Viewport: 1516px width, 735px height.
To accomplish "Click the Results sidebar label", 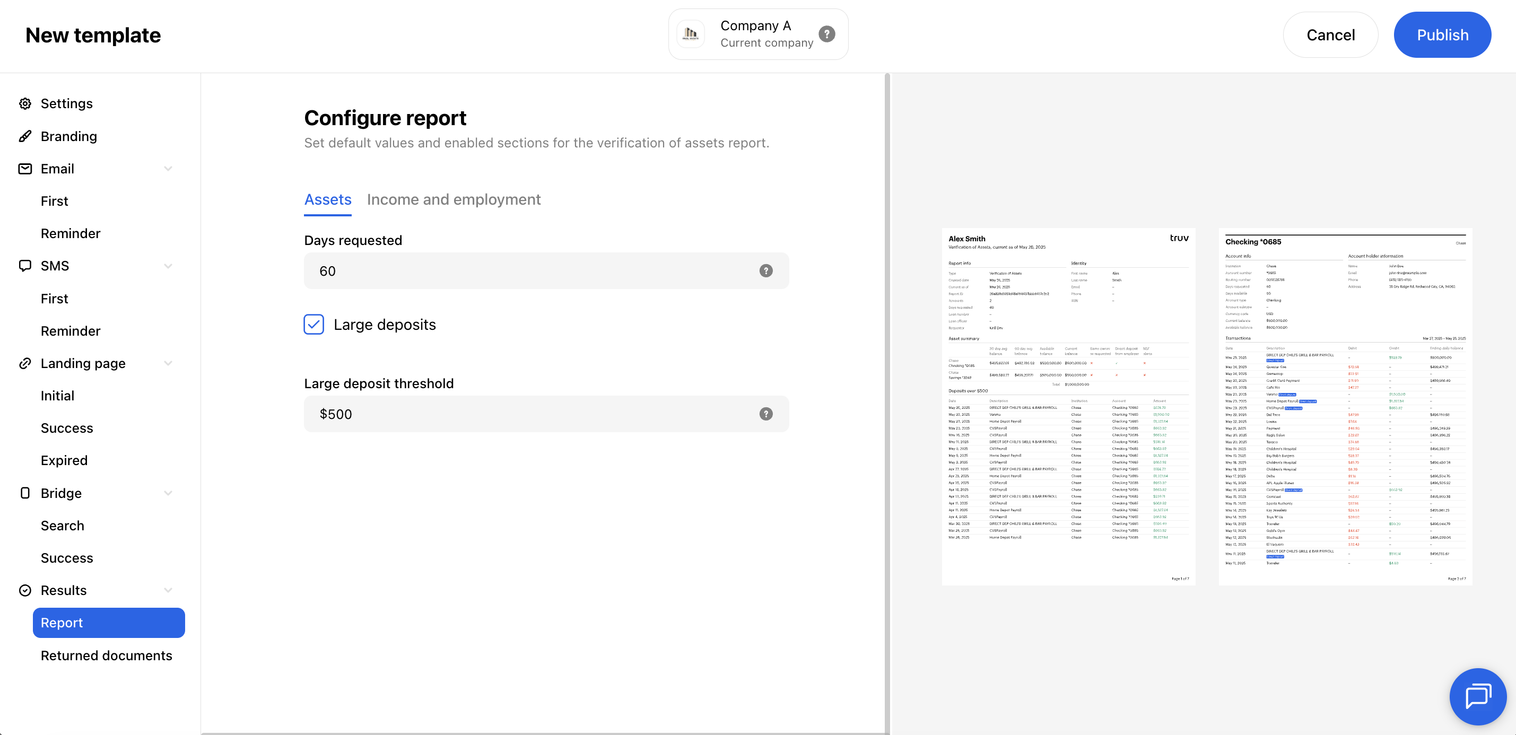I will click(x=64, y=590).
